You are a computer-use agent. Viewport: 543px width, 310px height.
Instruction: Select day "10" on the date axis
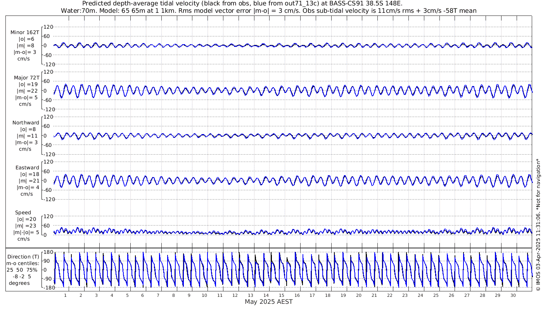click(204, 295)
